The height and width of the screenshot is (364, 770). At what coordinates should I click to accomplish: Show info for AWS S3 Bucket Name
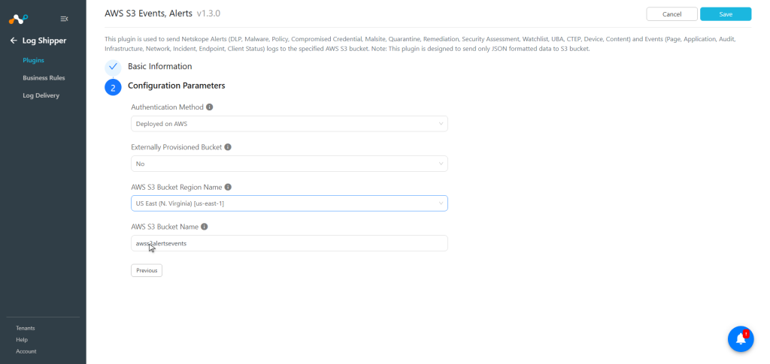point(205,227)
